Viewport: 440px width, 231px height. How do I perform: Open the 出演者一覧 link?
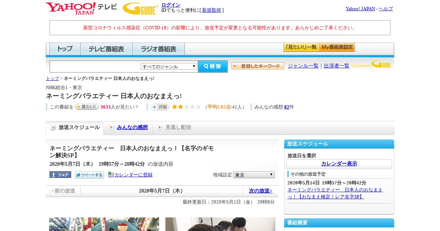pyautogui.click(x=337, y=66)
